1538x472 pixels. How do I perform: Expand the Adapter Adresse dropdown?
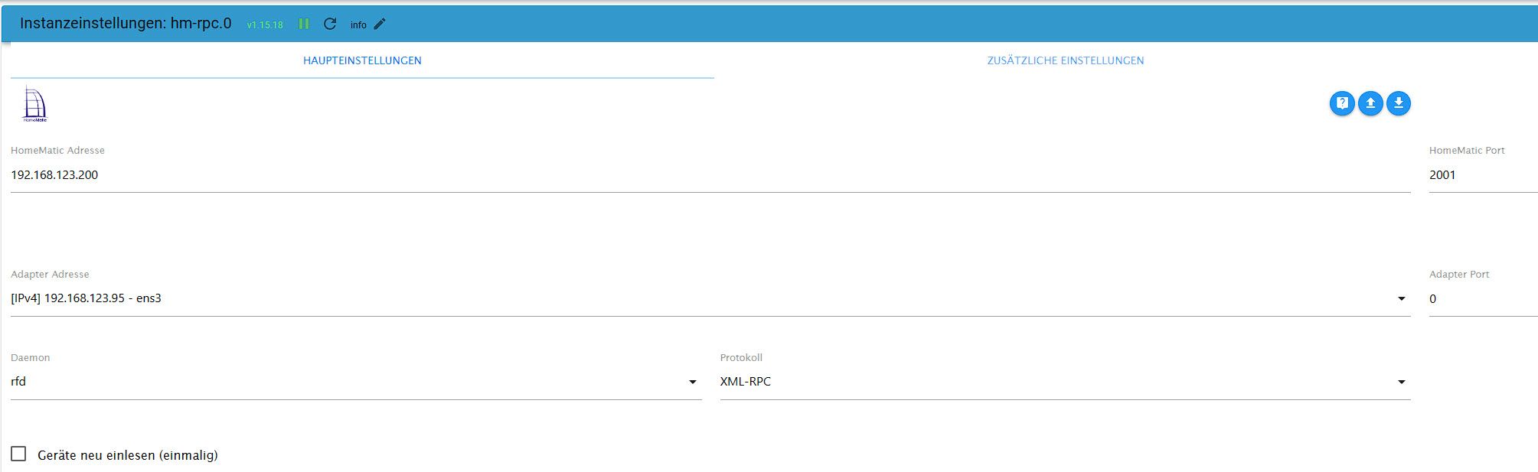pyautogui.click(x=1401, y=298)
